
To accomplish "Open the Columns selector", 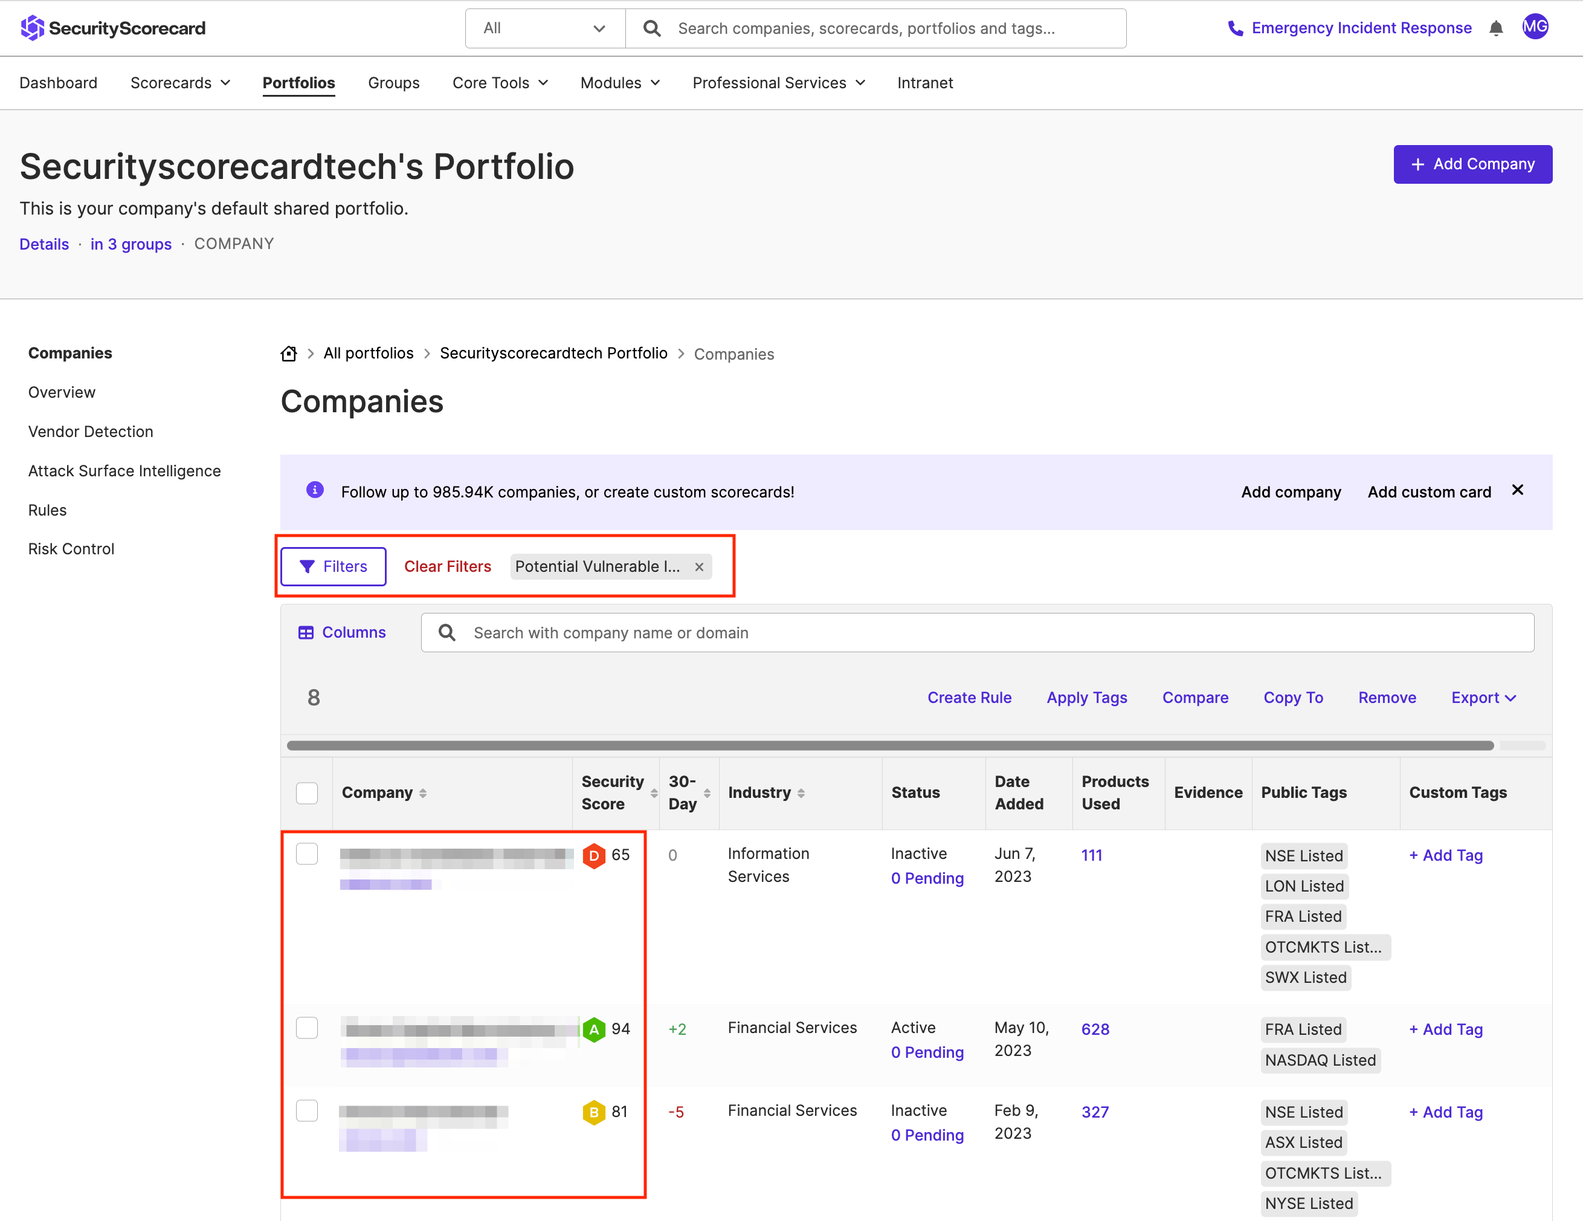I will (342, 633).
